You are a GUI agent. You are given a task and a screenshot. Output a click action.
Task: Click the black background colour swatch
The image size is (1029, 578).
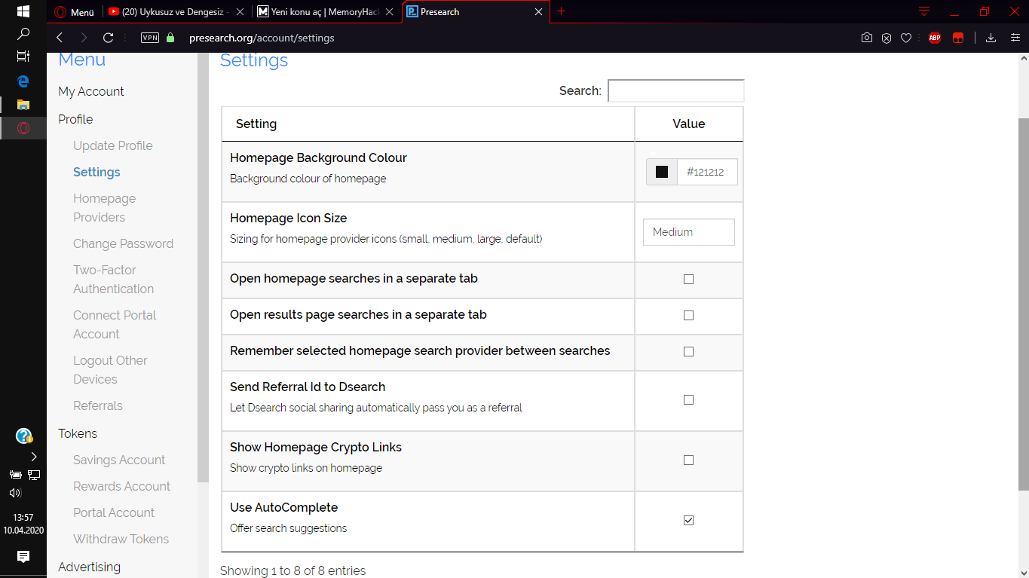point(662,172)
